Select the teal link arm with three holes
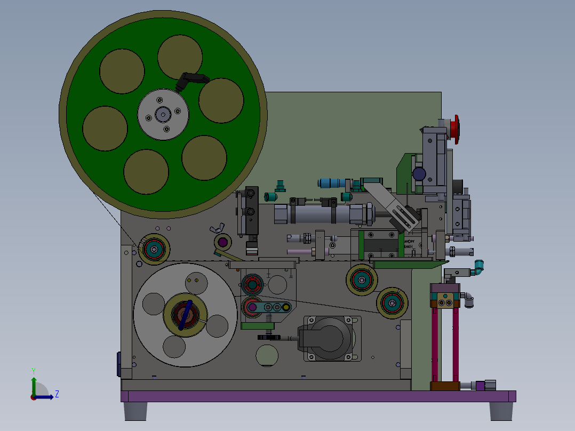Screen dimensions: 575x431 [x=269, y=307]
